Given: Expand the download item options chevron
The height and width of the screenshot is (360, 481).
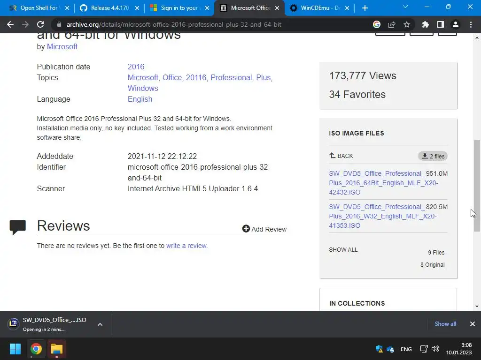Looking at the screenshot, I should click(x=100, y=324).
